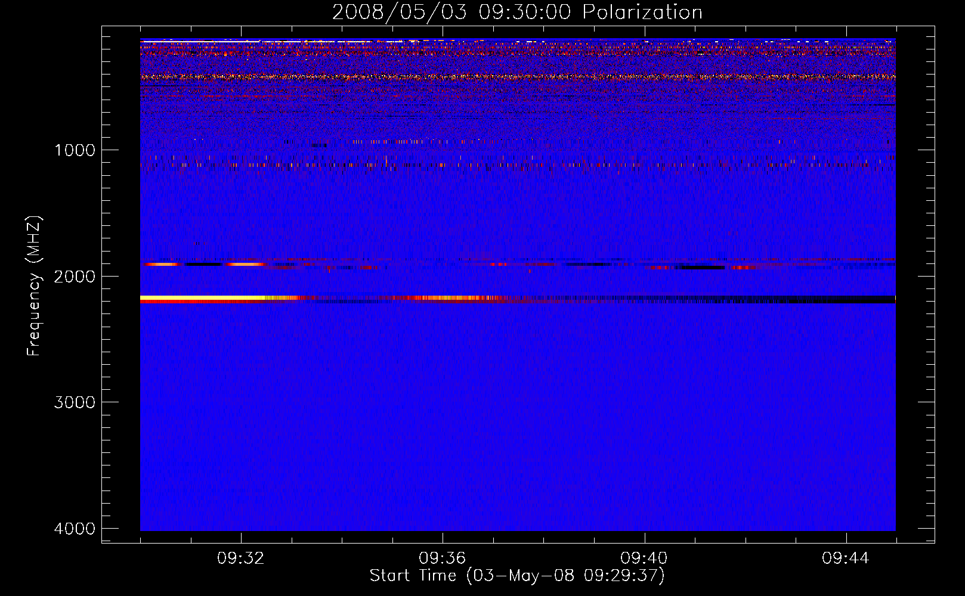Click the 09:36 time tick label
Viewport: 965px width, 596px height.
443,558
